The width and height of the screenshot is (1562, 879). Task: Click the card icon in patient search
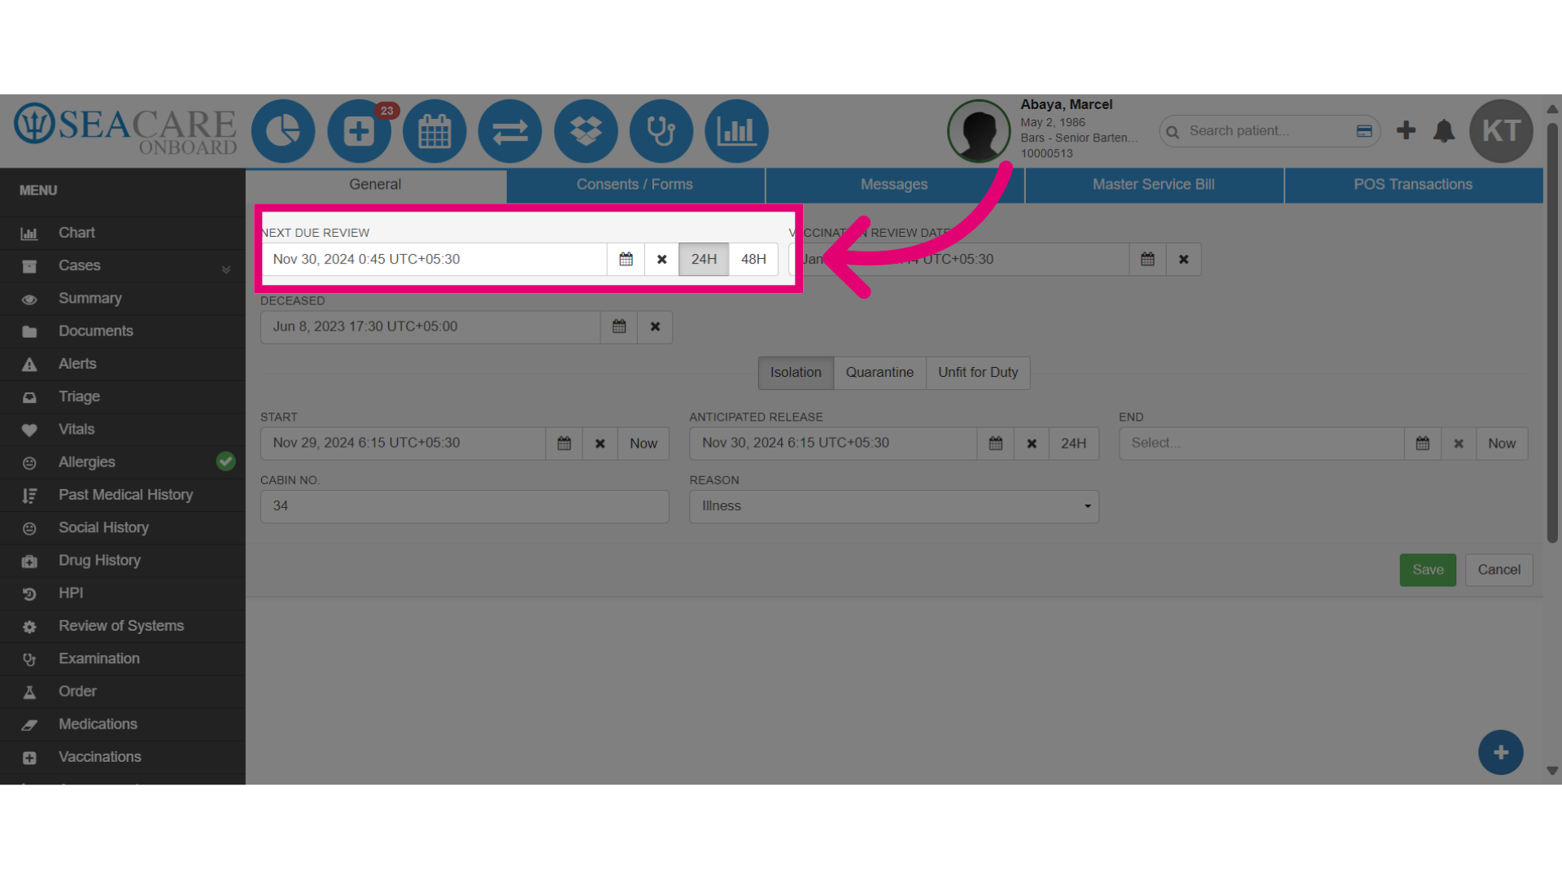coord(1364,131)
